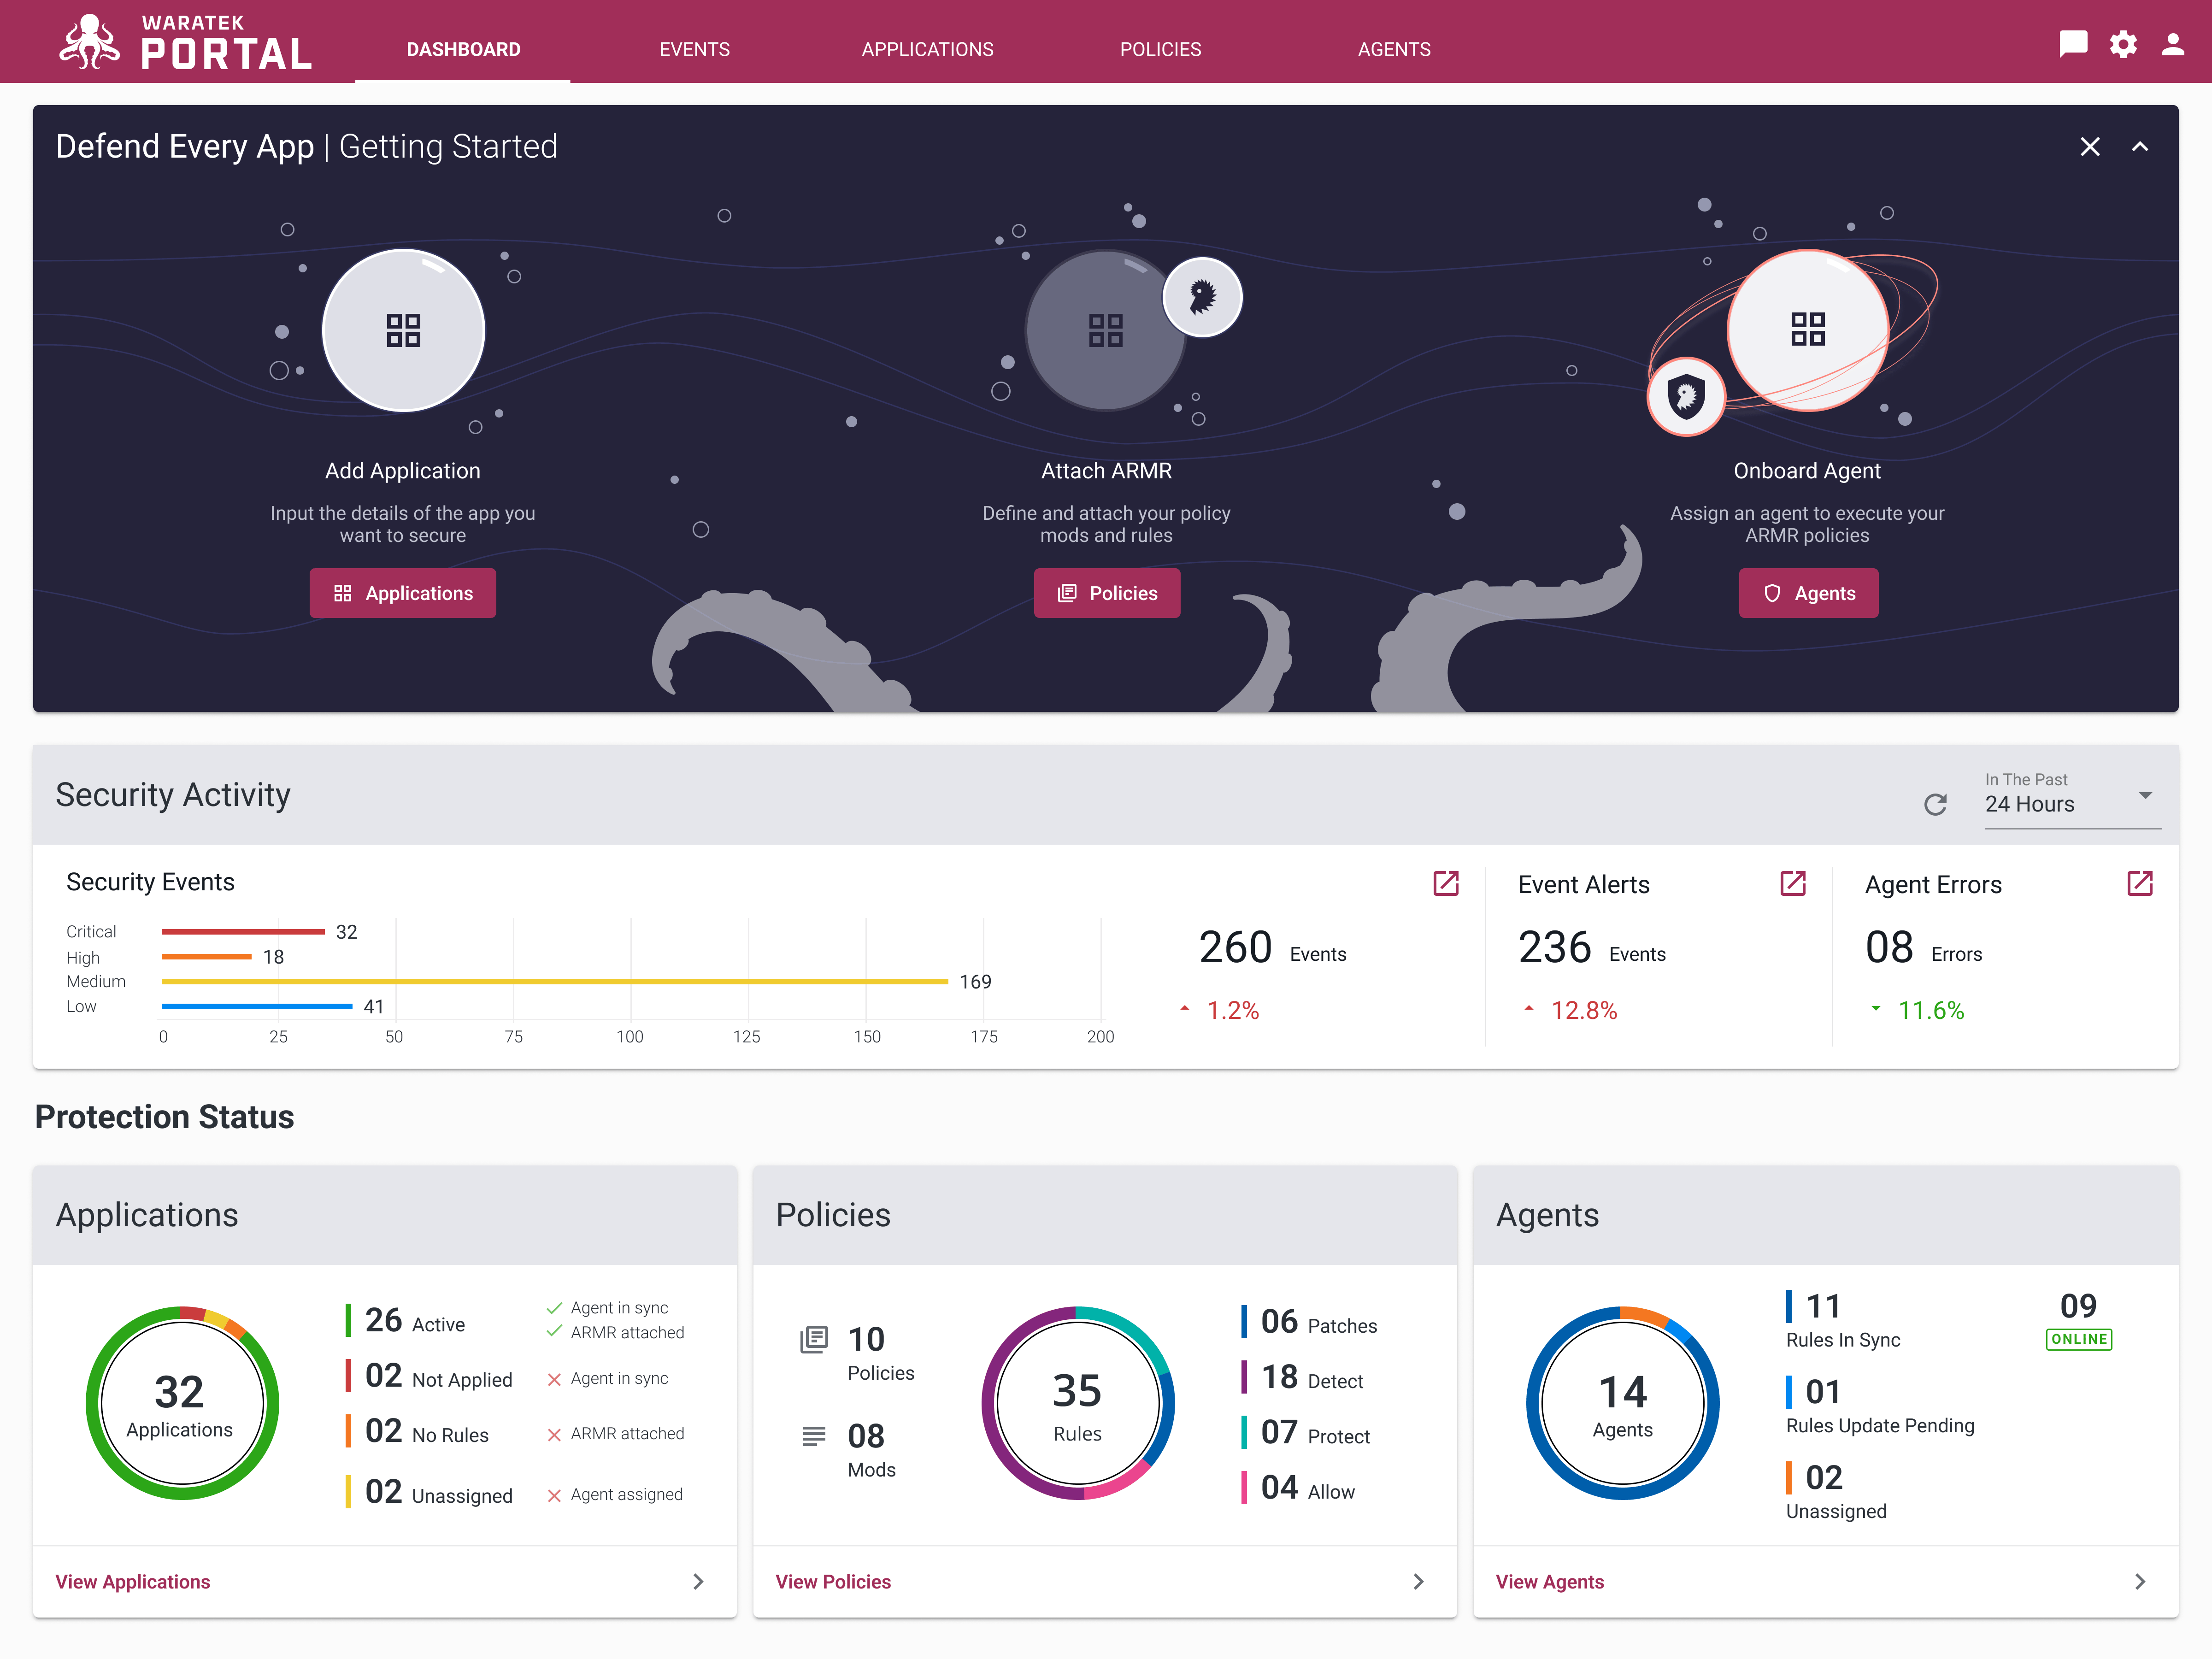Image resolution: width=2212 pixels, height=1659 pixels.
Task: Click the chevron beside View Agents
Action: tap(2139, 1581)
